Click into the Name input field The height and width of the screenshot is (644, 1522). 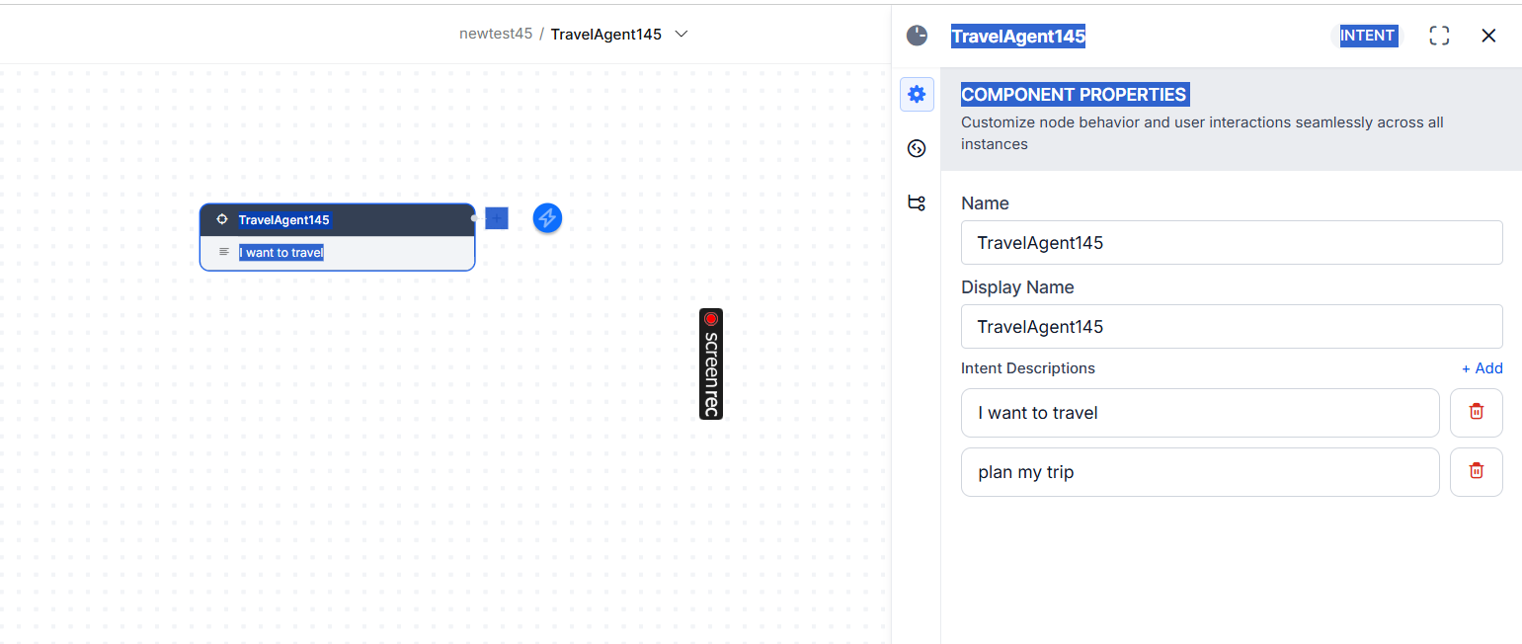coord(1231,242)
